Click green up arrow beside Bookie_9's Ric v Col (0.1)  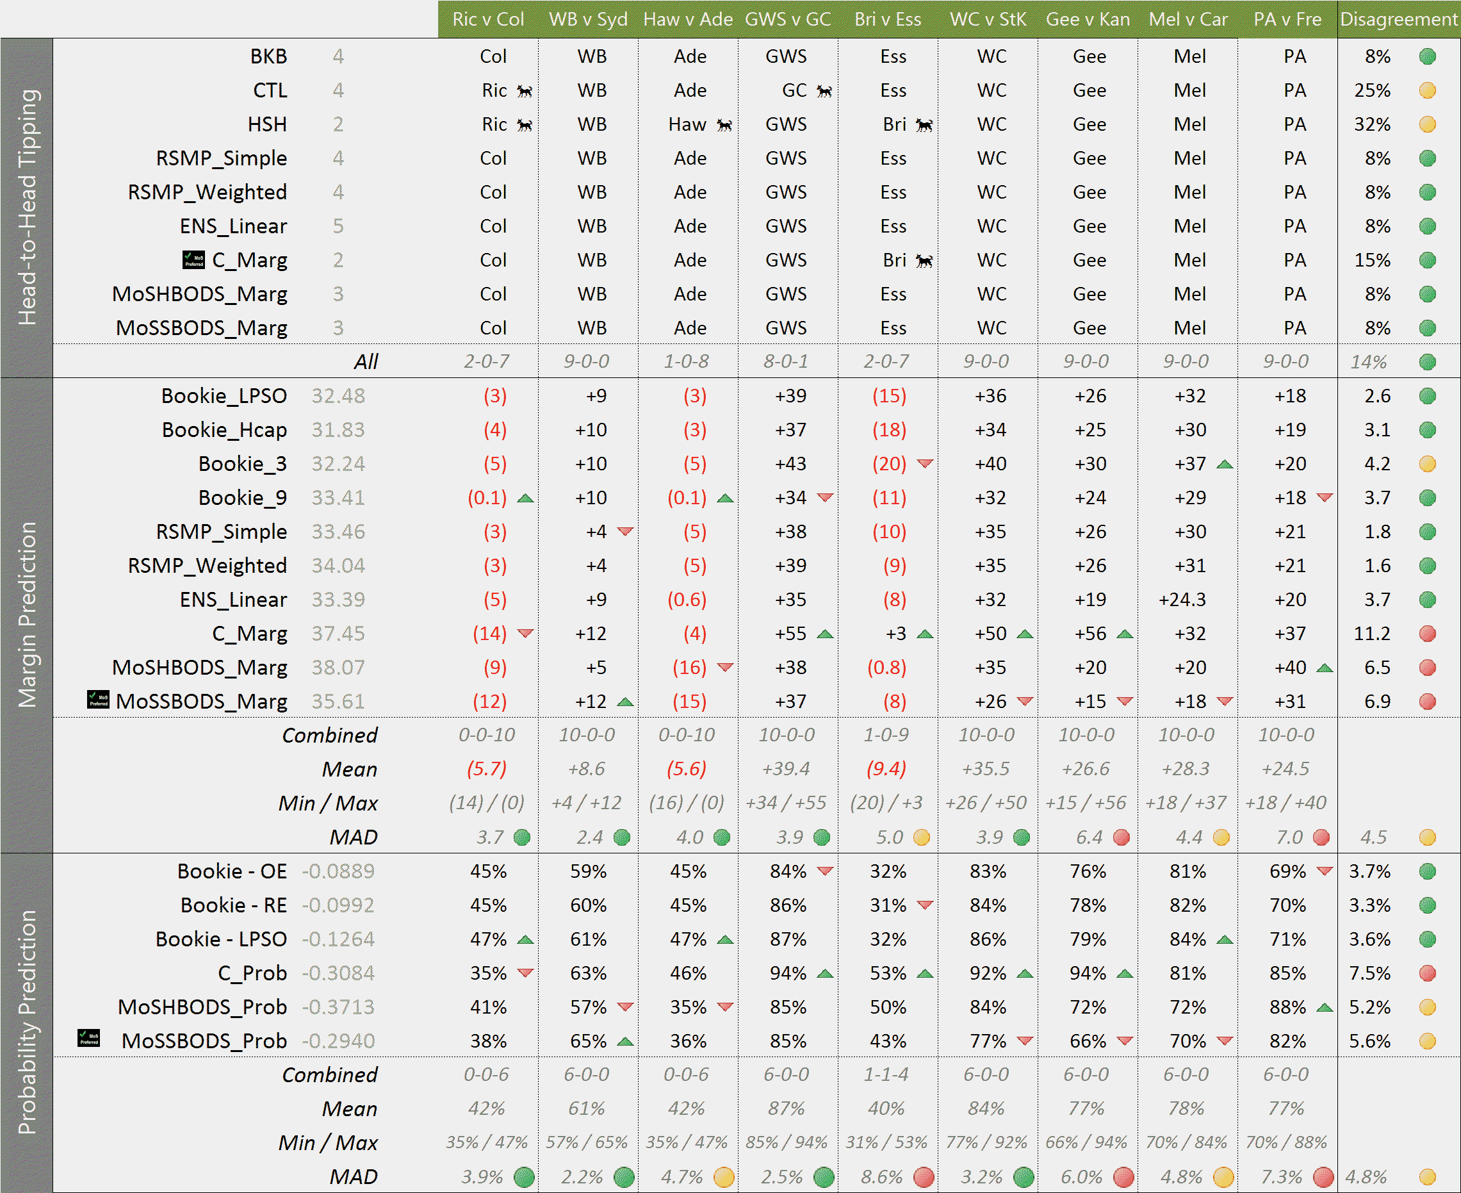point(525,498)
